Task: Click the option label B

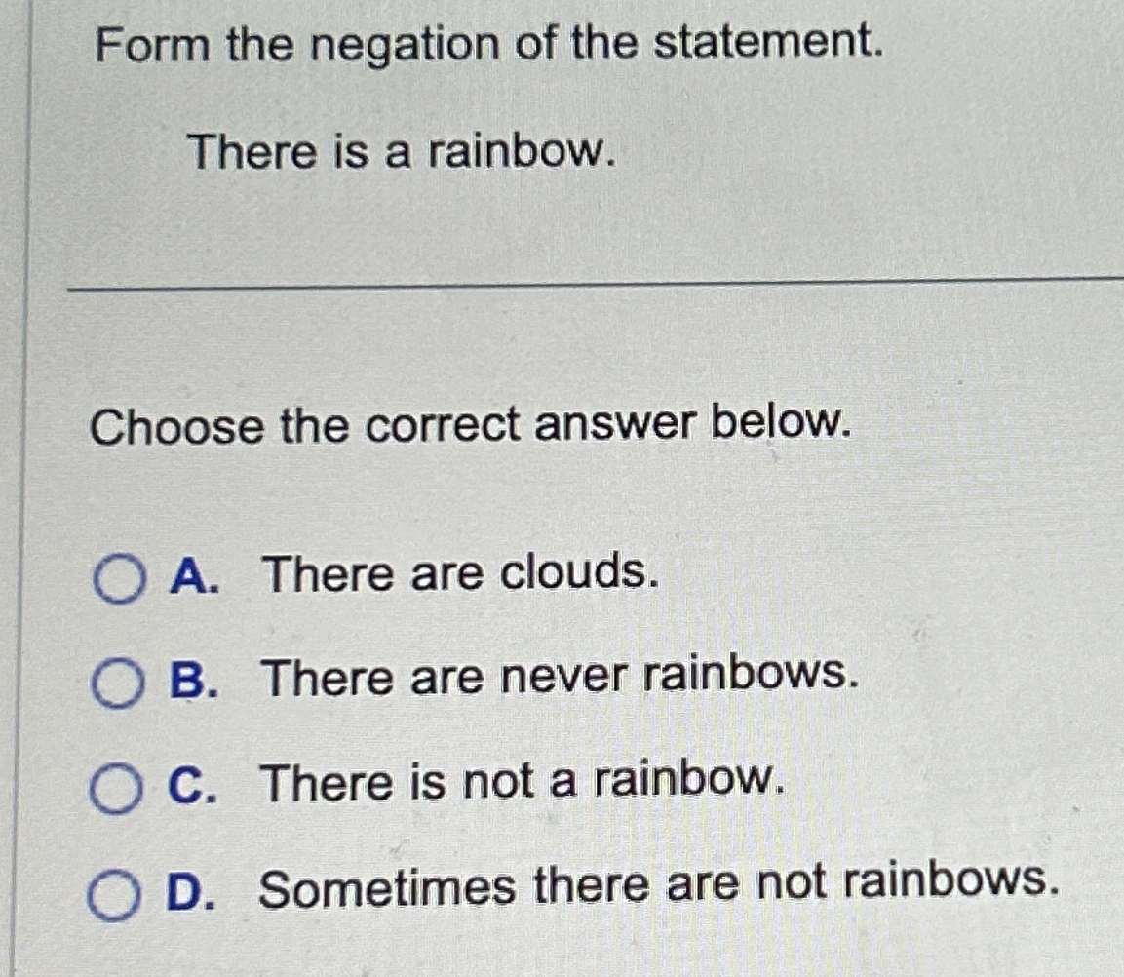Action: (x=192, y=681)
